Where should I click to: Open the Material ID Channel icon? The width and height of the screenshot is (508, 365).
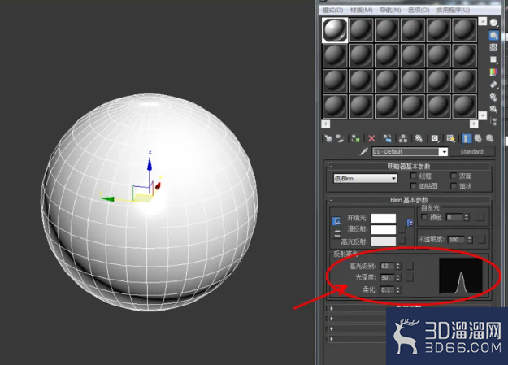(435, 139)
